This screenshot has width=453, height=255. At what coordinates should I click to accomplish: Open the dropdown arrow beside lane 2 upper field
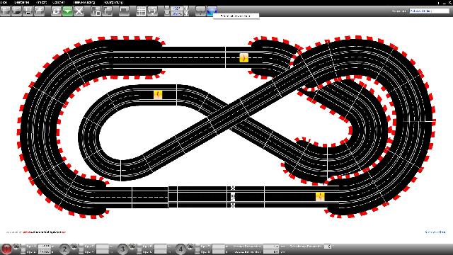[x=110, y=246]
